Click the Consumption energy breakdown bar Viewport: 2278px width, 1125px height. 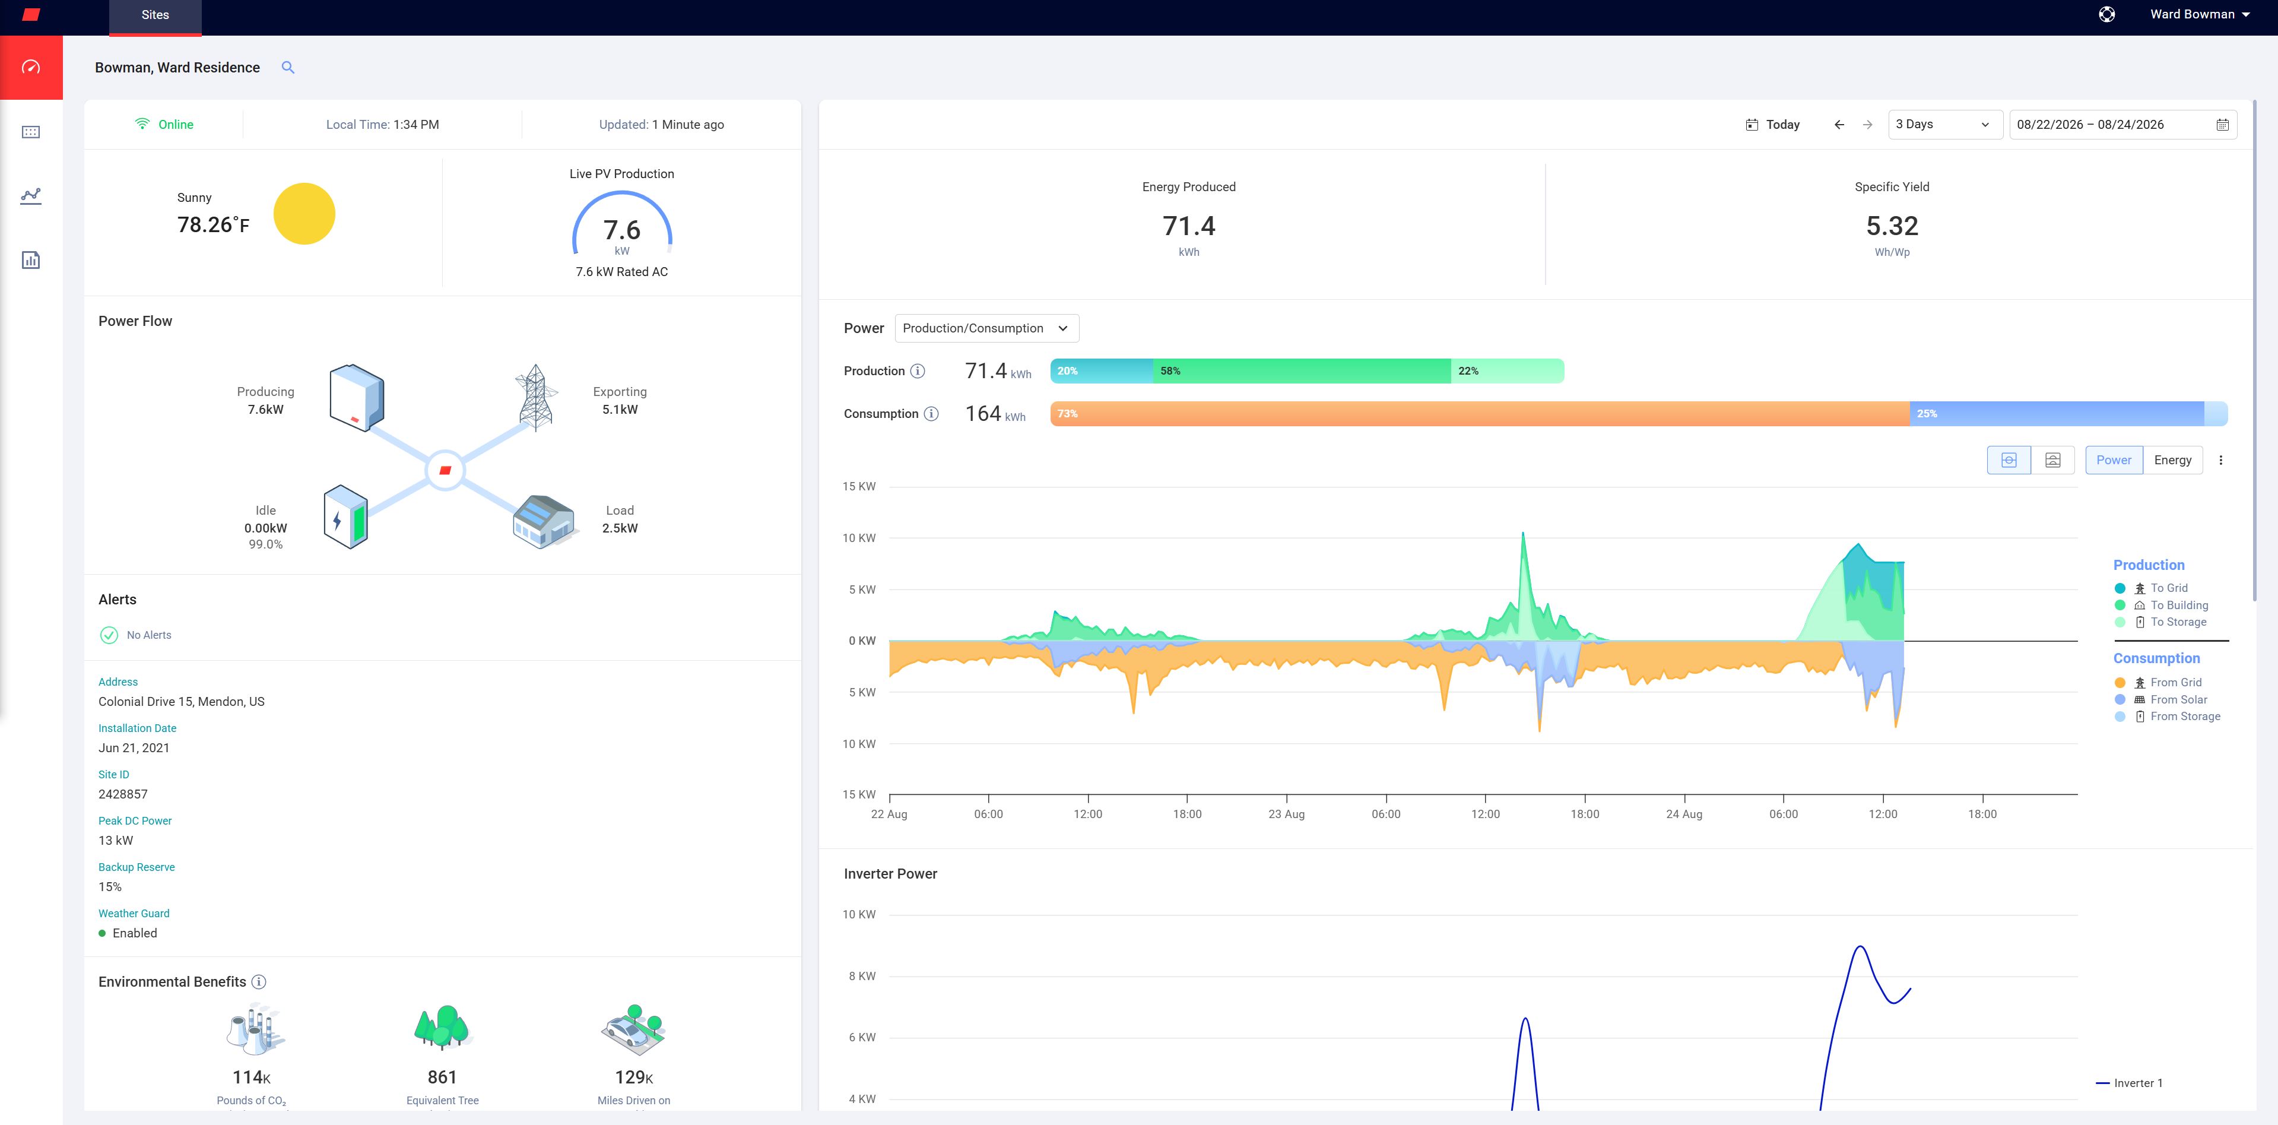1639,414
